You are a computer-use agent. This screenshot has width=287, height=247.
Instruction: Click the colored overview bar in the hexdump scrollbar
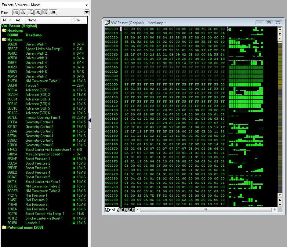click(279, 116)
